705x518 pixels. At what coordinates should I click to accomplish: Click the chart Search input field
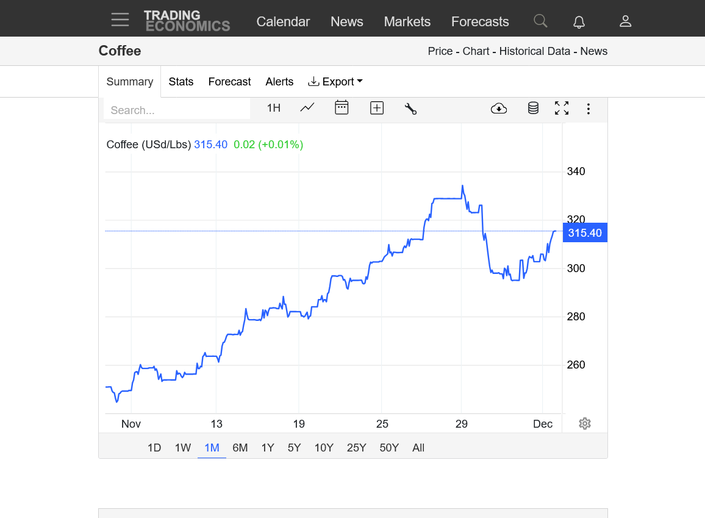[177, 110]
